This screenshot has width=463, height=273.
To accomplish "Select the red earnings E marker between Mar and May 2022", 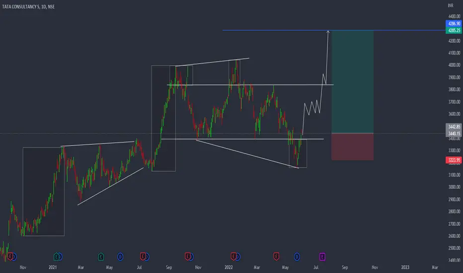I will coord(276,257).
